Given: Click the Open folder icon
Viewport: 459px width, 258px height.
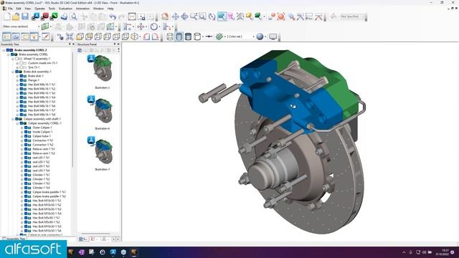Looking at the screenshot, I should 16,16.
